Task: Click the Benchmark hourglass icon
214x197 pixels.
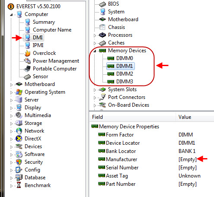Action: 19,185
